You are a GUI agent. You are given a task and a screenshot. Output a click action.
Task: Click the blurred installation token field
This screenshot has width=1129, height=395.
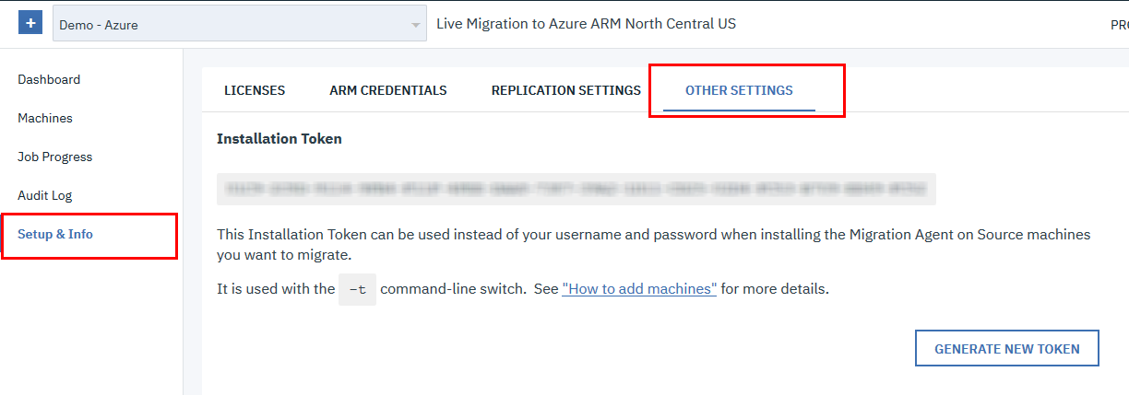click(x=576, y=189)
